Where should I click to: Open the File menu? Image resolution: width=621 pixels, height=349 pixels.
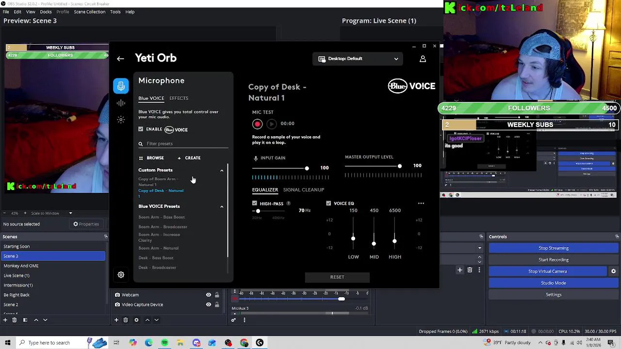tap(6, 12)
